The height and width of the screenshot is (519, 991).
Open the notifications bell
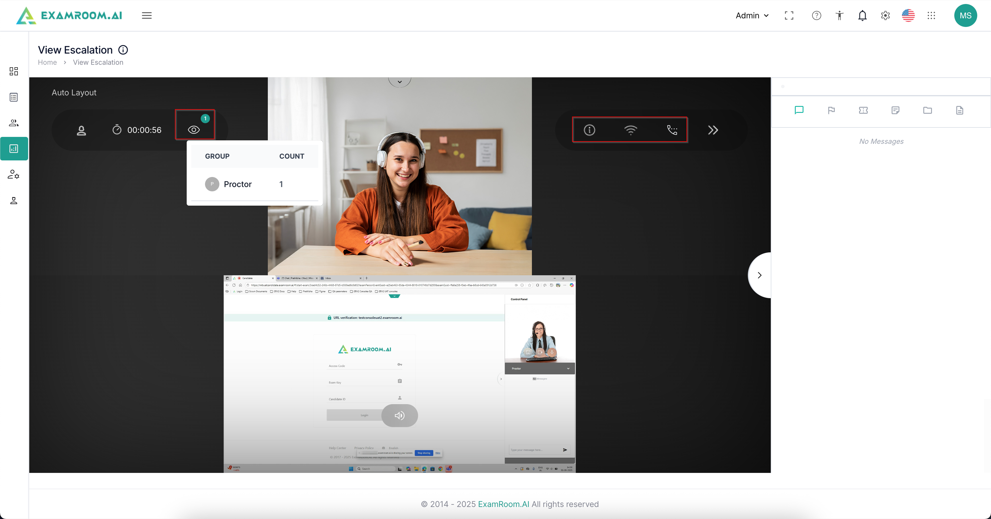863,15
